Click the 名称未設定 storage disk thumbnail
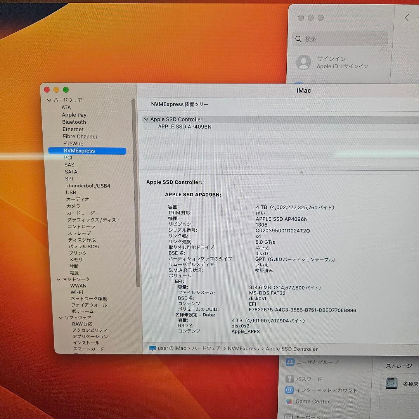Screen dimensions: 419x419 [392, 383]
